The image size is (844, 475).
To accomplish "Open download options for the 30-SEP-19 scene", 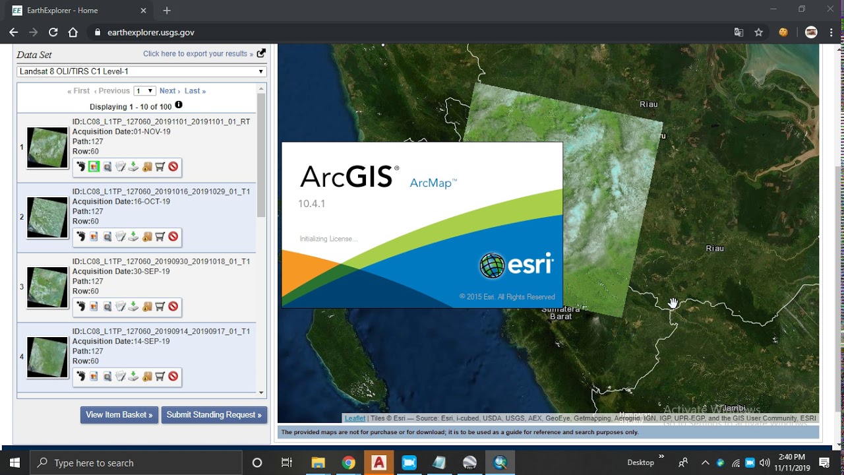I will (133, 307).
